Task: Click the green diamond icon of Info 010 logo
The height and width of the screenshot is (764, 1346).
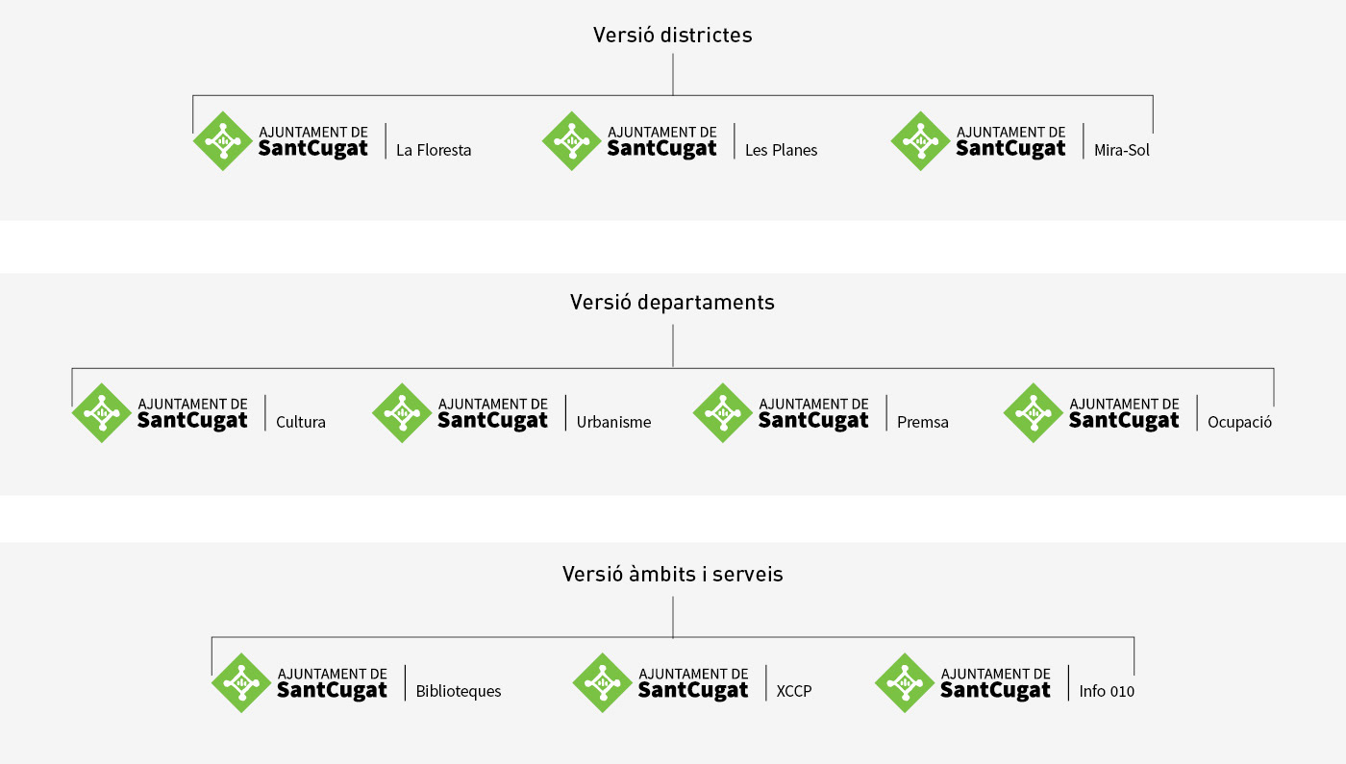Action: [x=905, y=683]
